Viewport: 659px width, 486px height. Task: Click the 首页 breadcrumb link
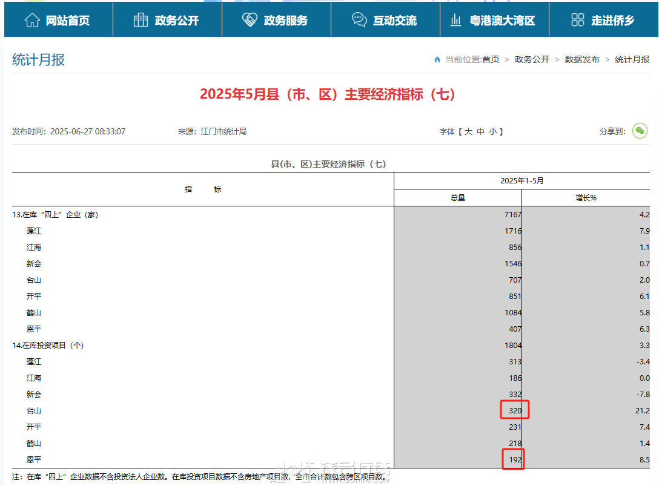click(x=491, y=60)
